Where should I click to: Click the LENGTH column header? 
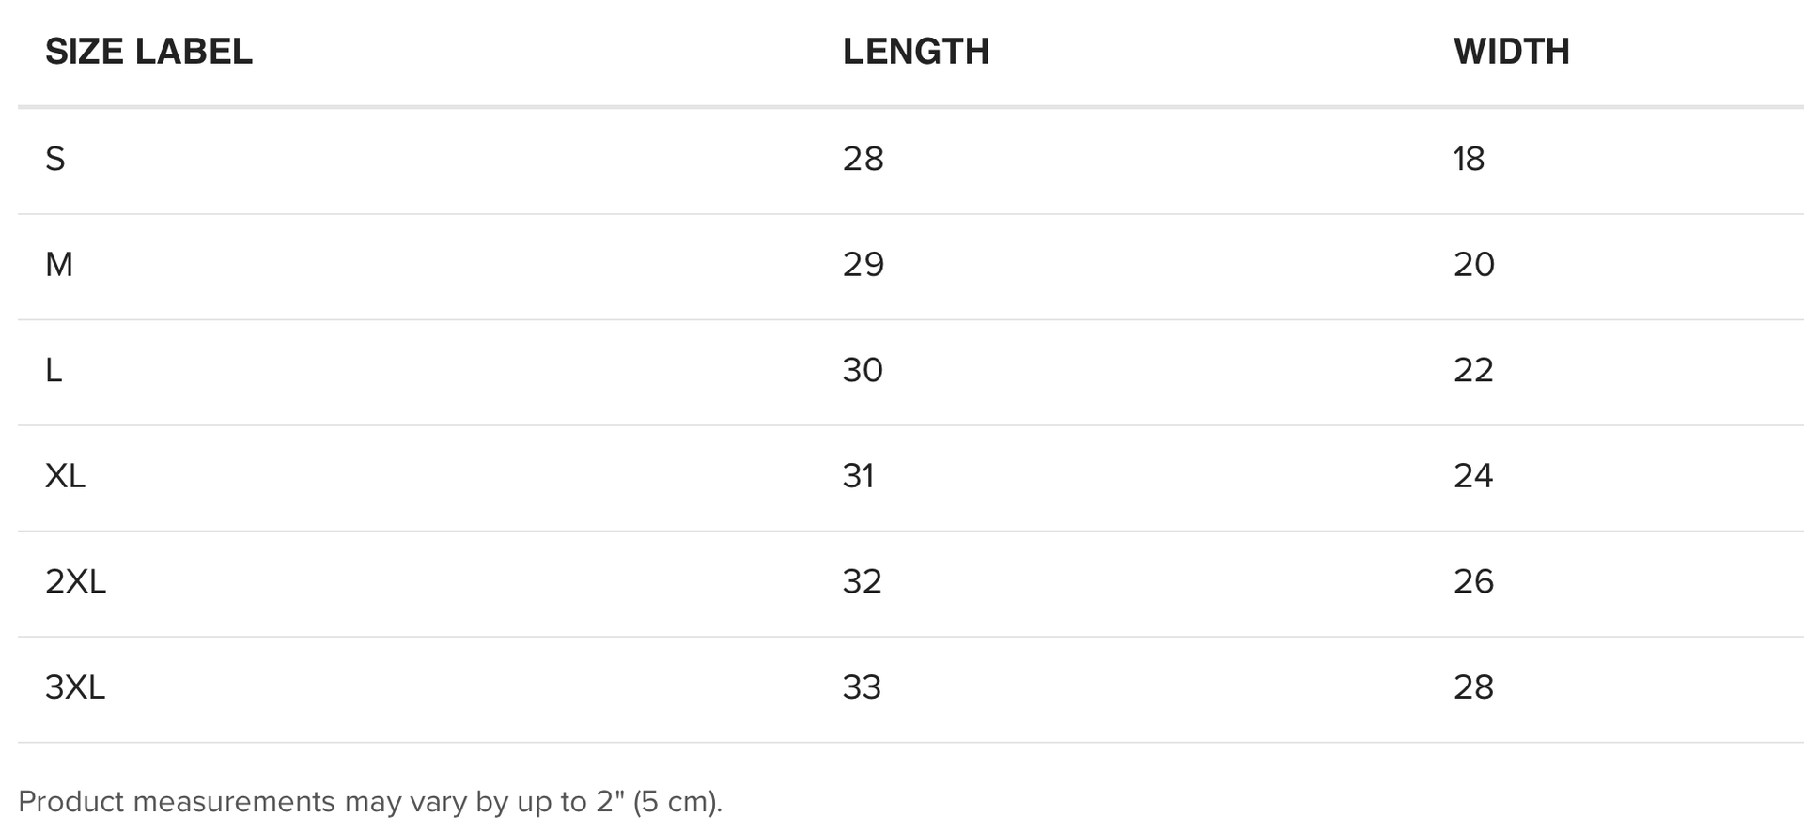915,52
